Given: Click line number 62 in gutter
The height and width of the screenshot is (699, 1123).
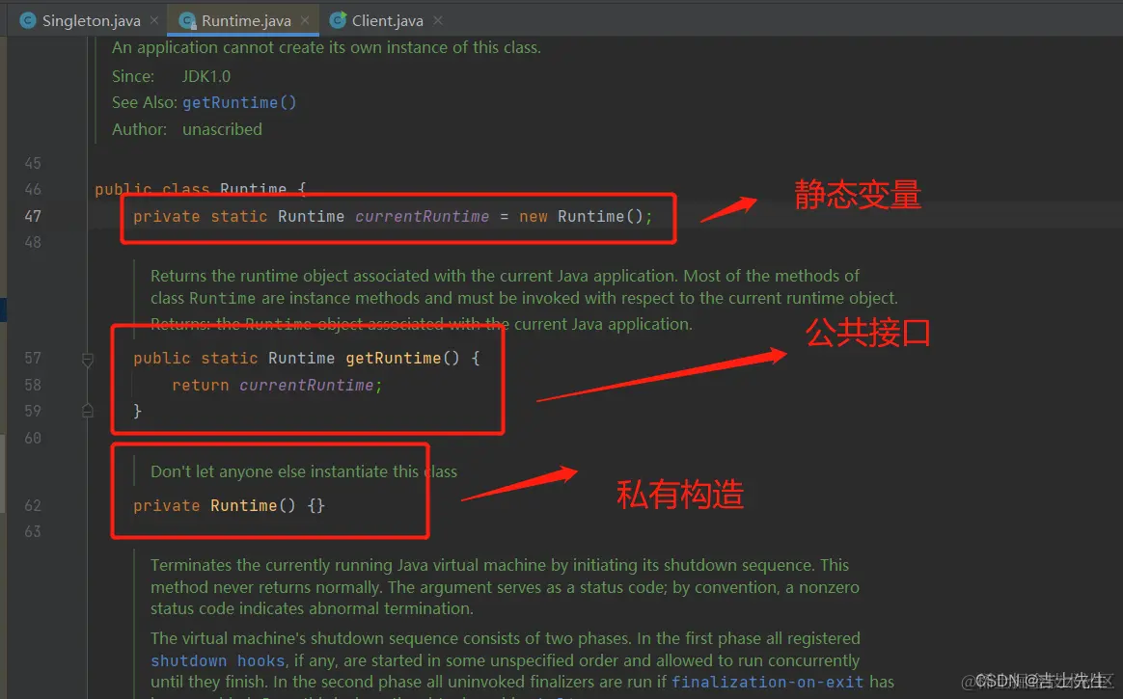Looking at the screenshot, I should (x=33, y=505).
